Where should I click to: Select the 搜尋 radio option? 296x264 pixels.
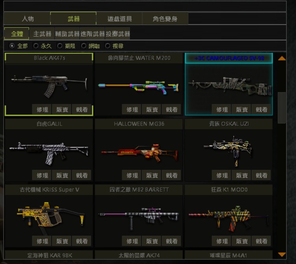tap(108, 46)
